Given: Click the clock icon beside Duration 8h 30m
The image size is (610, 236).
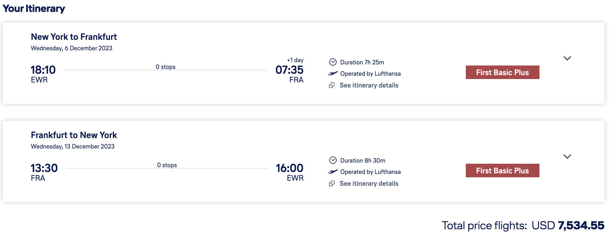Looking at the screenshot, I should tap(333, 160).
